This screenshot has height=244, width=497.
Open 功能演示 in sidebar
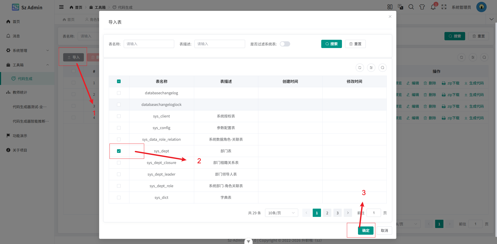pos(27,136)
